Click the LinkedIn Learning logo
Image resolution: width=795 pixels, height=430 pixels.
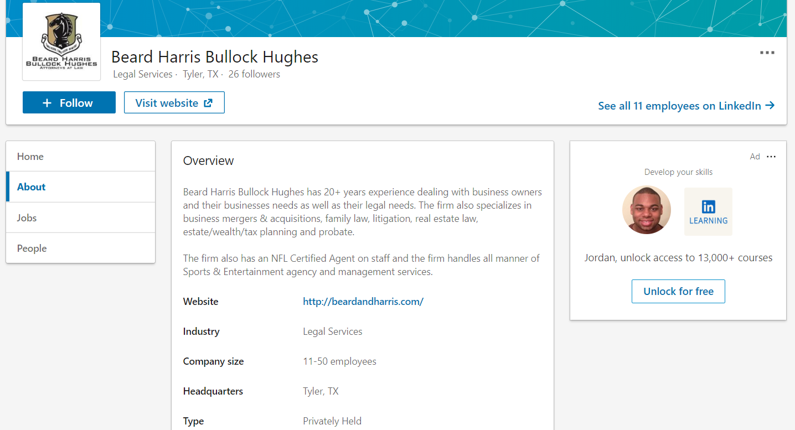[708, 211]
